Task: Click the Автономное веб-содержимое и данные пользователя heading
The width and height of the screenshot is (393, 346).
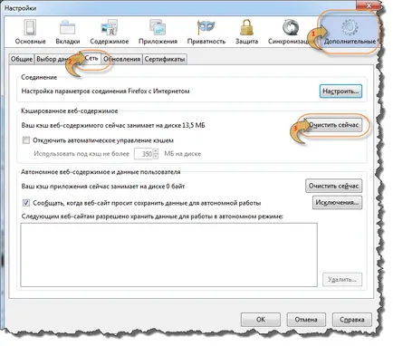Action: [101, 172]
